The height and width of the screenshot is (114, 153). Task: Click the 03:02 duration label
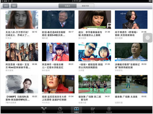coord(144,96)
